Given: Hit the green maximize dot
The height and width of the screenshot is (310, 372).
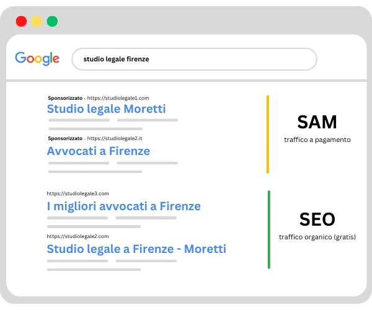Looking at the screenshot, I should pos(52,21).
